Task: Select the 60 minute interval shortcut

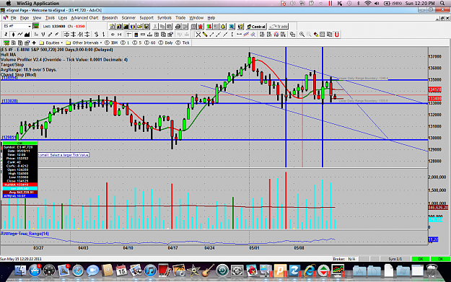Action: (149, 43)
